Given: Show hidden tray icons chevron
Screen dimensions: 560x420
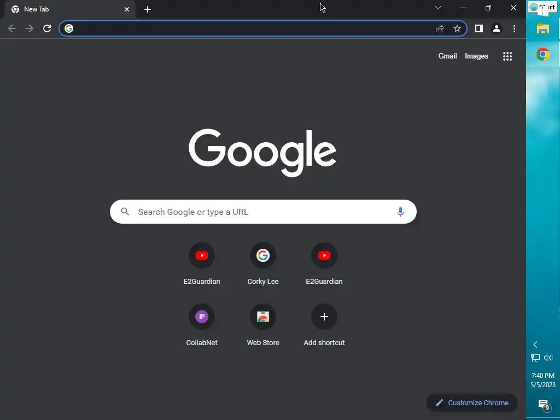Looking at the screenshot, I should pyautogui.click(x=535, y=345).
